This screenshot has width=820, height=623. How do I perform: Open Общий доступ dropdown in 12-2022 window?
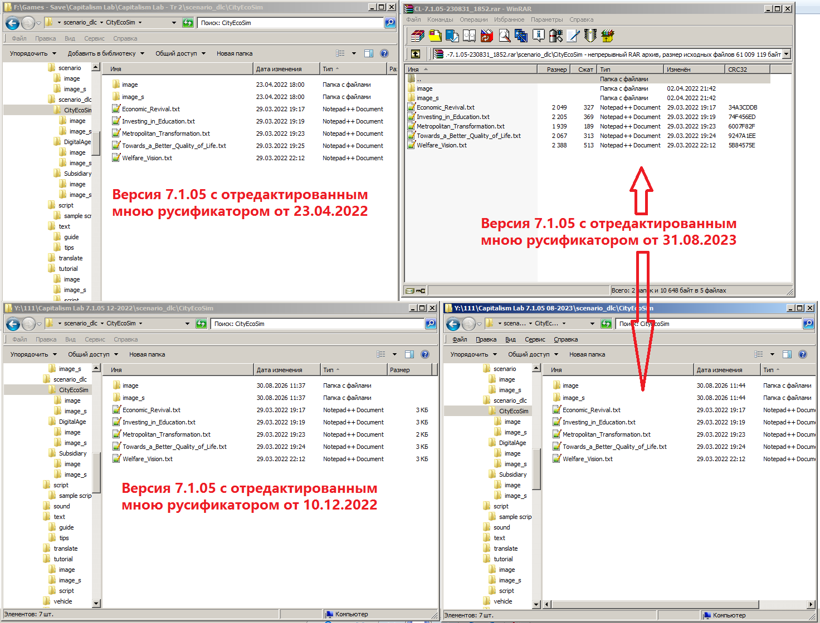pyautogui.click(x=93, y=354)
